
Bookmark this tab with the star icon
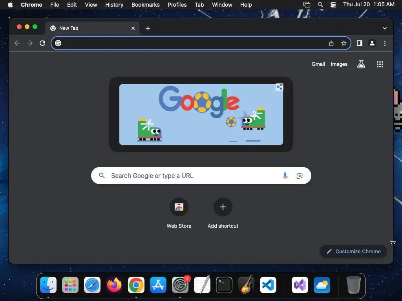click(344, 43)
